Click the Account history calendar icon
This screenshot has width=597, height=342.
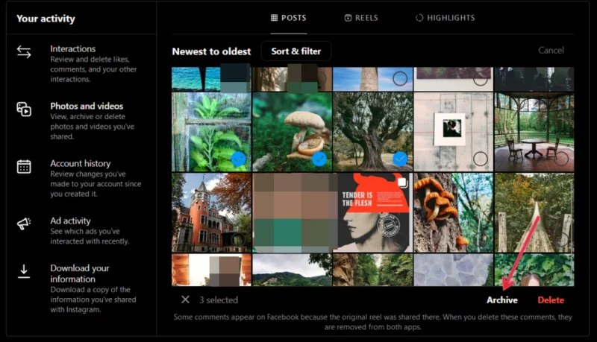tap(24, 166)
